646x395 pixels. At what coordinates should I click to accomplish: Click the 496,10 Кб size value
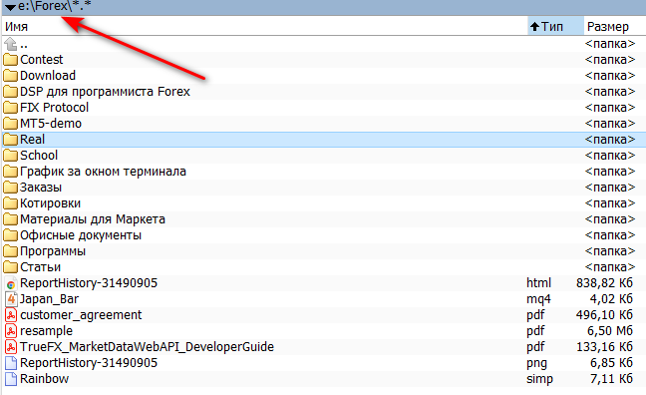pos(604,315)
